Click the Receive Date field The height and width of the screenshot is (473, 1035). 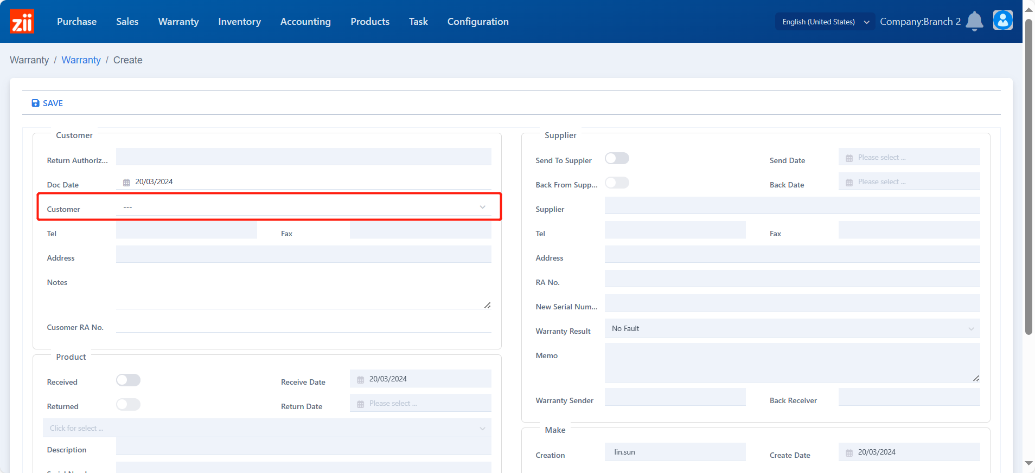[x=420, y=379]
